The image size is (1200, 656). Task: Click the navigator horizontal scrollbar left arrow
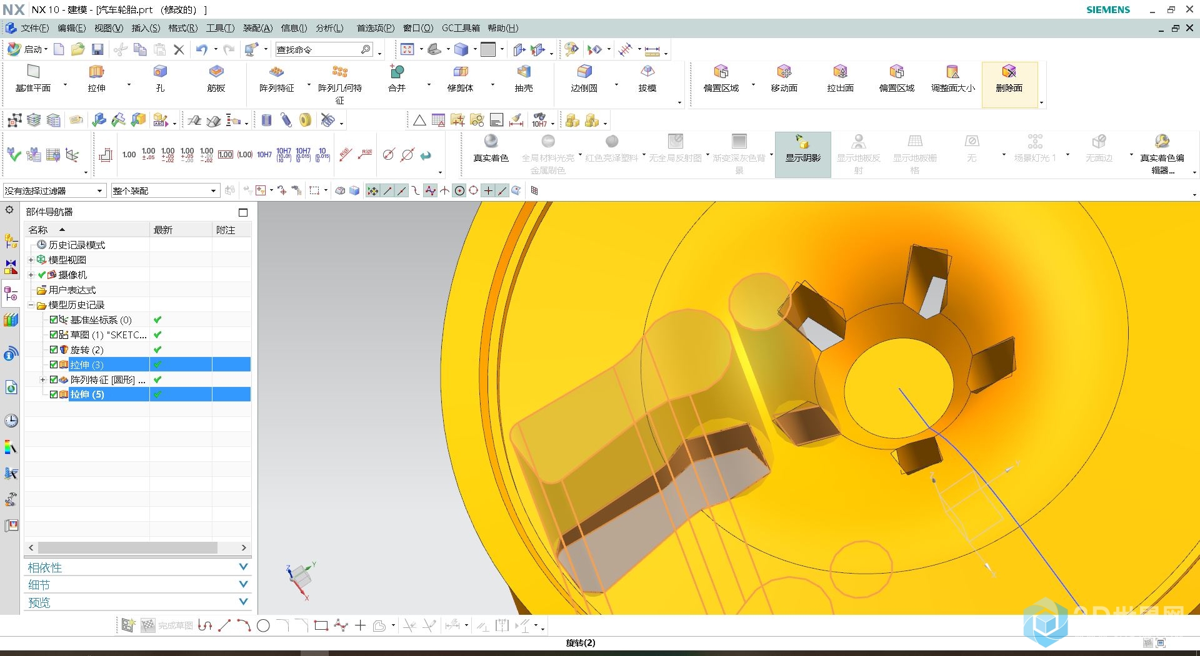31,547
